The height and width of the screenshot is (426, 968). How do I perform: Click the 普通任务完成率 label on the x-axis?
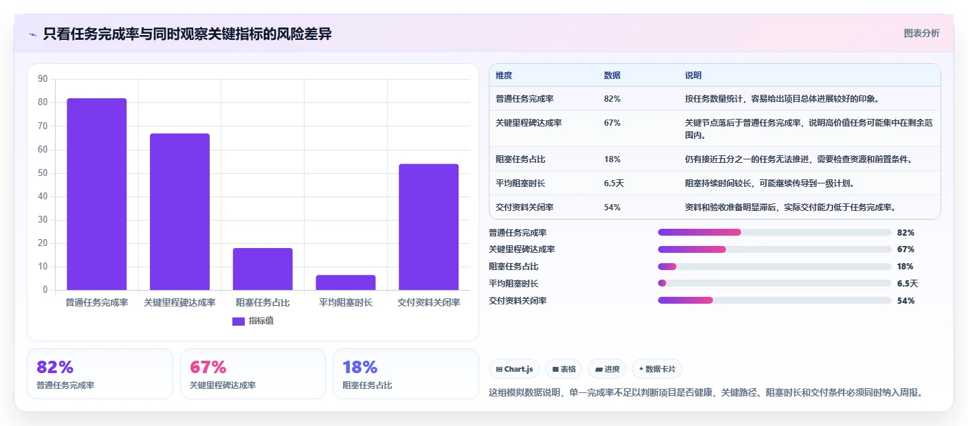click(97, 302)
